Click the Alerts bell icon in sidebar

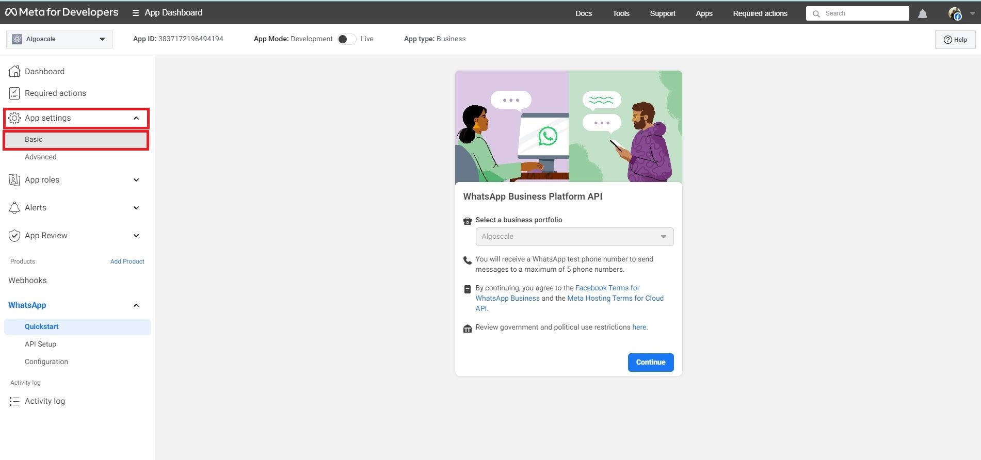(x=14, y=208)
